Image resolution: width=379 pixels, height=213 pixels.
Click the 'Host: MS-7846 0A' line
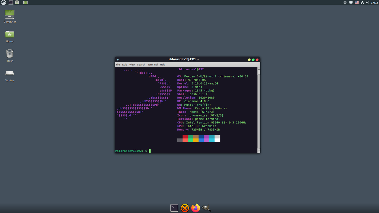point(191,80)
